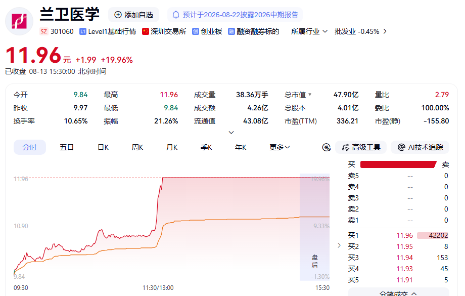Click the 昨收 value 9.97
The width and height of the screenshot is (465, 296).
tap(81, 108)
